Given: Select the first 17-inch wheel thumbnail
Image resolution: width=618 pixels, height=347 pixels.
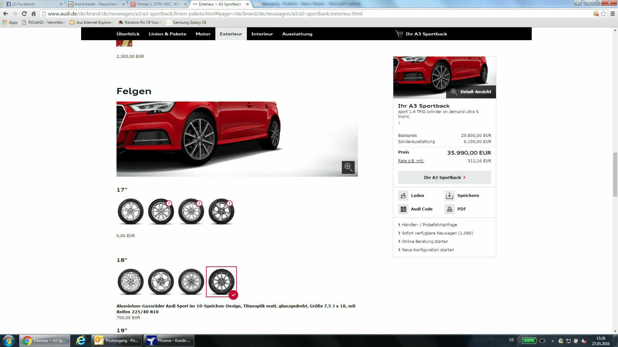Looking at the screenshot, I should tap(130, 211).
